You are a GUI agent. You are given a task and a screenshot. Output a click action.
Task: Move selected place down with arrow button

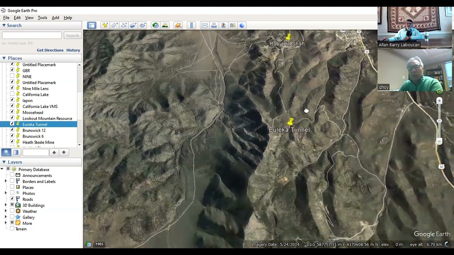64,152
